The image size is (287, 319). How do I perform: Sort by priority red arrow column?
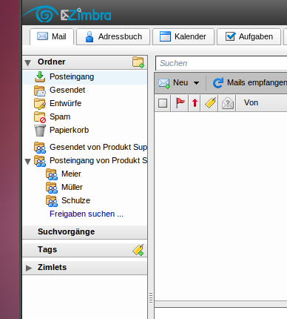(x=195, y=103)
